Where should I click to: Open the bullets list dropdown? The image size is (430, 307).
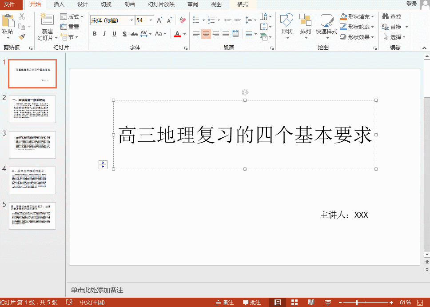pyautogui.click(x=203, y=20)
